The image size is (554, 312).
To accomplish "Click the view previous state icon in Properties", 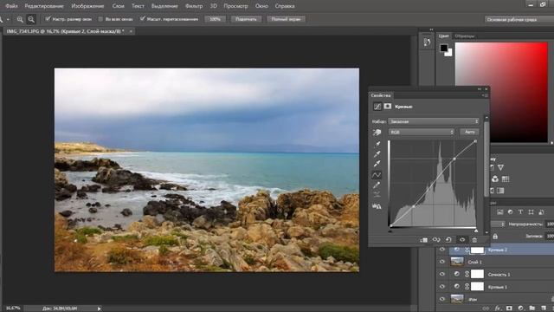I will click(436, 240).
